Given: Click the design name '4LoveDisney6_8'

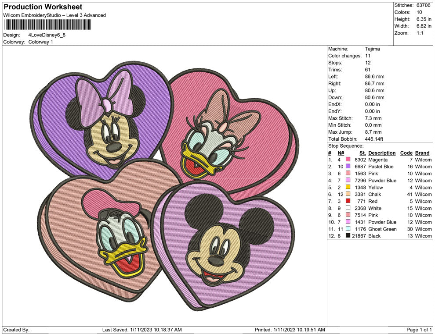Looking at the screenshot, I should click(47, 35).
